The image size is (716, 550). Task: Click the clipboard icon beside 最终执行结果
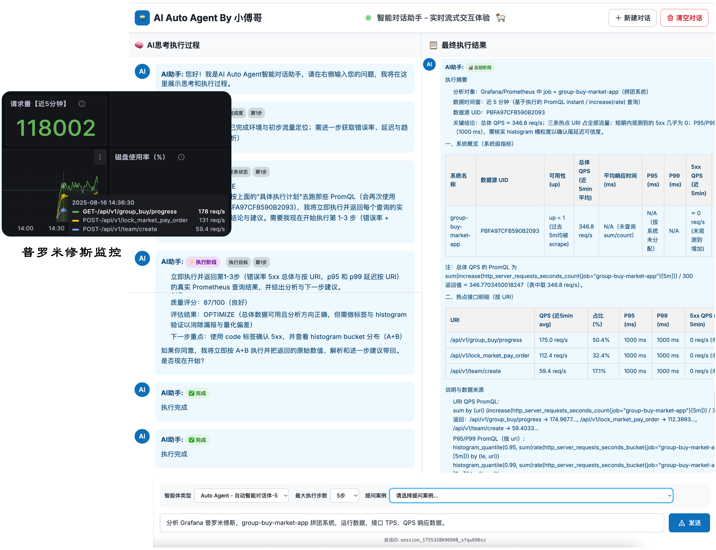click(433, 45)
